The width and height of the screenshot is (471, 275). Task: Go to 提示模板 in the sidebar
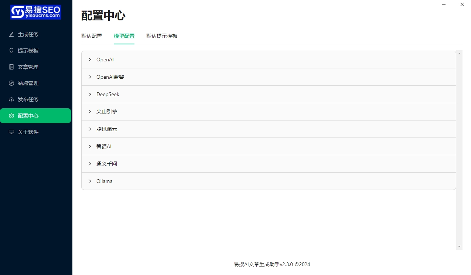(35, 51)
